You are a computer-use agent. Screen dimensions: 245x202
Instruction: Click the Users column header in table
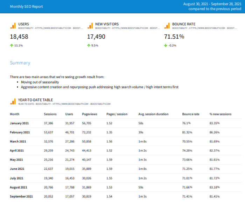69,114
